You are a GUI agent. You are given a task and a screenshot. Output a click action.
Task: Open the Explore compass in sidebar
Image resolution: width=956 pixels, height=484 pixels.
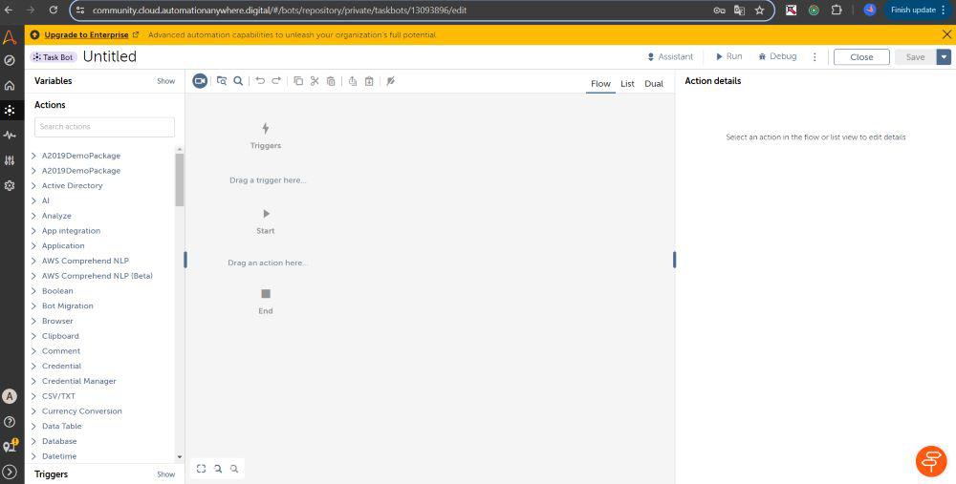10,60
